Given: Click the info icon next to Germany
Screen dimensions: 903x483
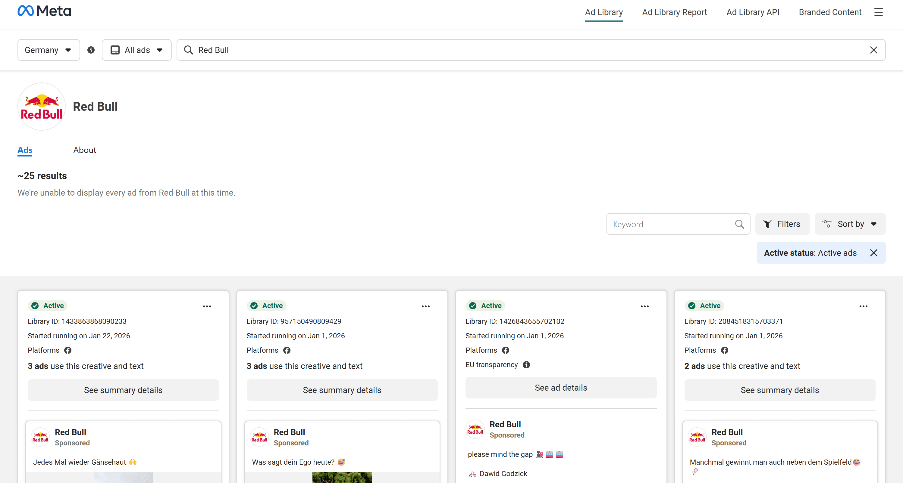Looking at the screenshot, I should 91,50.
